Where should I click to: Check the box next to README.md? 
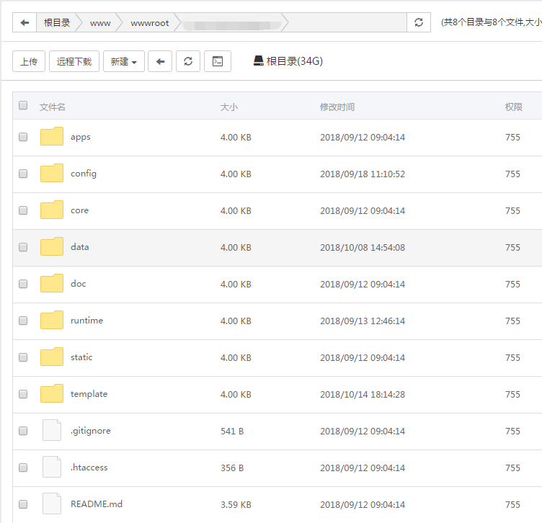(x=23, y=504)
